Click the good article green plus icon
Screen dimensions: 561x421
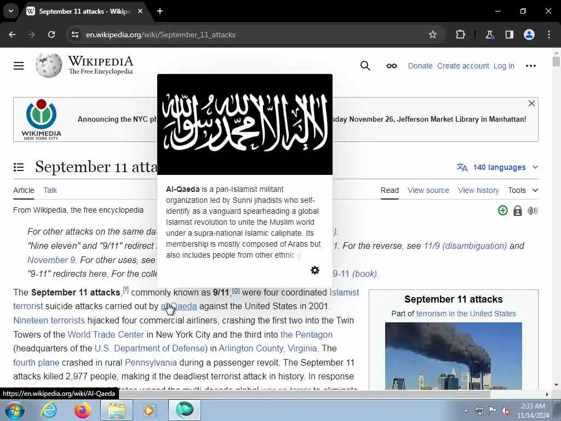tap(503, 210)
